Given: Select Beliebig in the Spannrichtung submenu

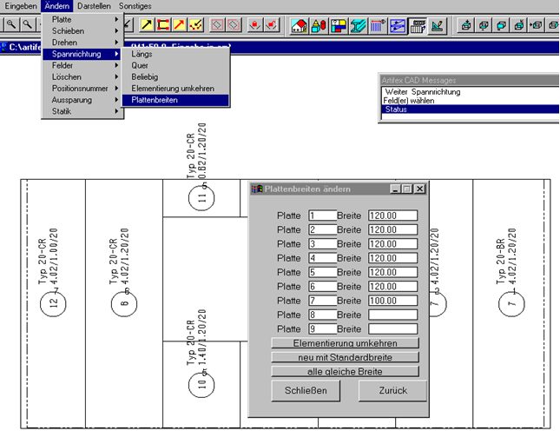Looking at the screenshot, I should [x=147, y=76].
